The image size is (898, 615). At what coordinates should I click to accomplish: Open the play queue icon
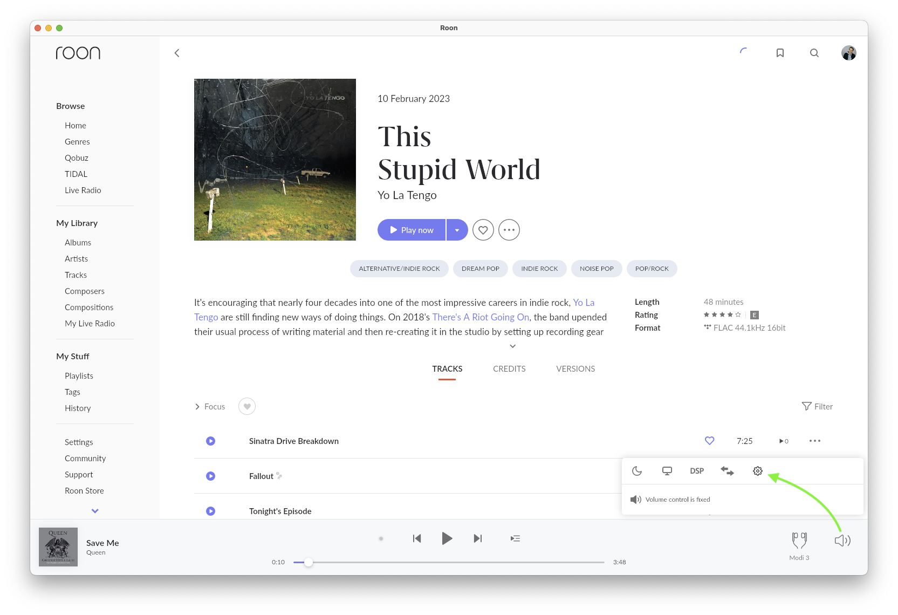click(516, 538)
